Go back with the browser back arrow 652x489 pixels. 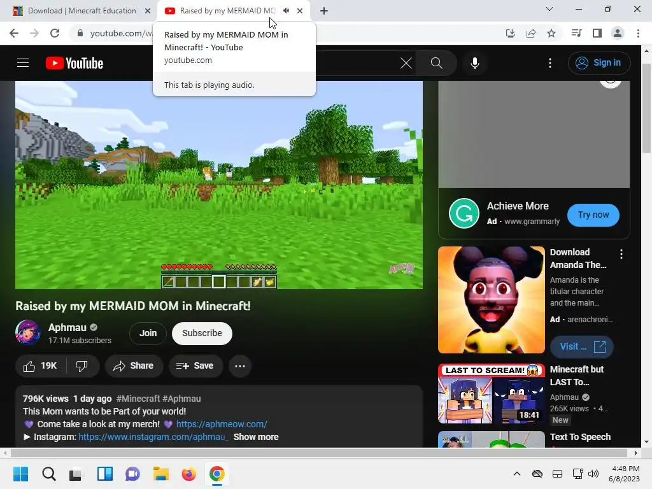(x=14, y=33)
